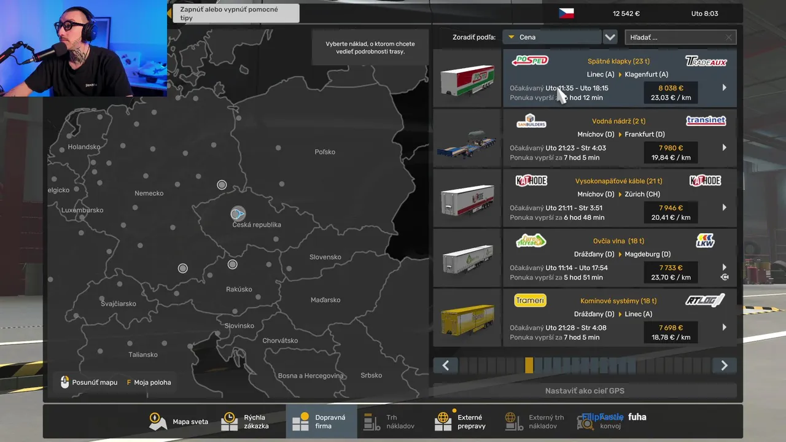Select the Komínové systémy (18 t) job

tap(620, 318)
